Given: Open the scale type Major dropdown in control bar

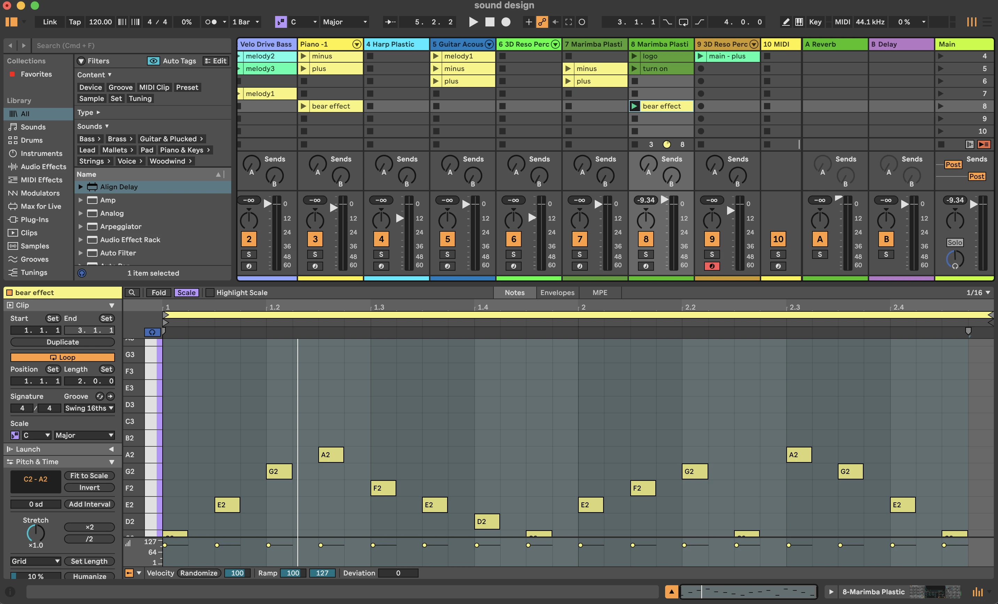Looking at the screenshot, I should tap(345, 22).
